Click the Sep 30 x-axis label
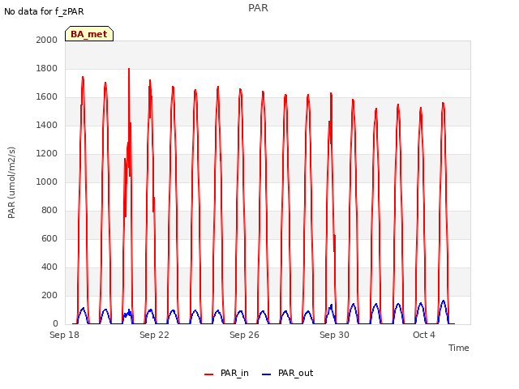 tap(334, 335)
